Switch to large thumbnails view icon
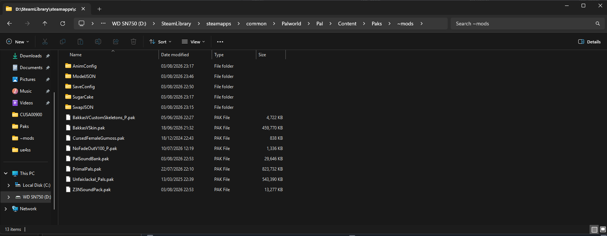This screenshot has width=607, height=236. pos(603,229)
